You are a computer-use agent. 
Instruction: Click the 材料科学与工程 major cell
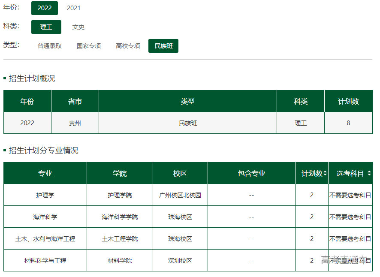coord(45,261)
